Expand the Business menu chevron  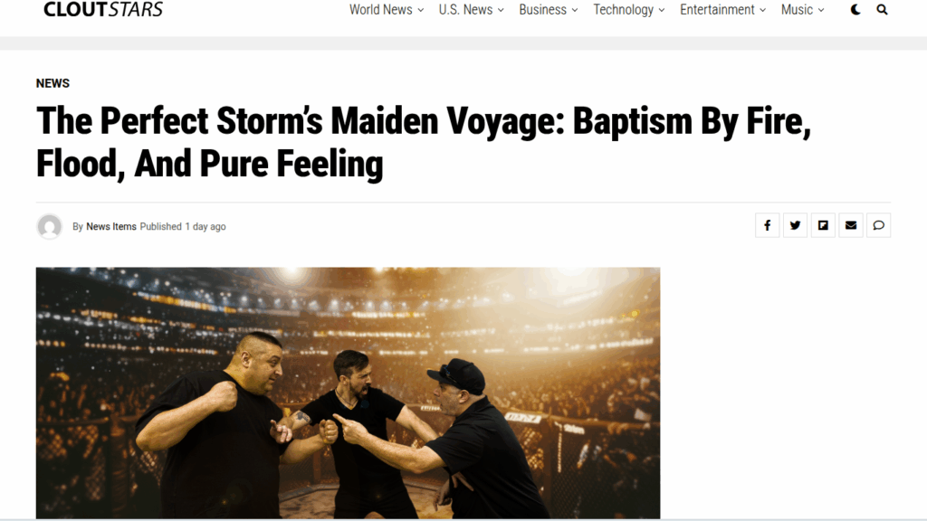(x=574, y=10)
